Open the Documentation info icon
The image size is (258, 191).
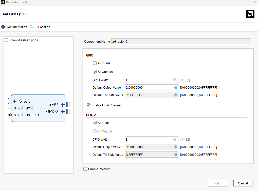tap(3, 27)
